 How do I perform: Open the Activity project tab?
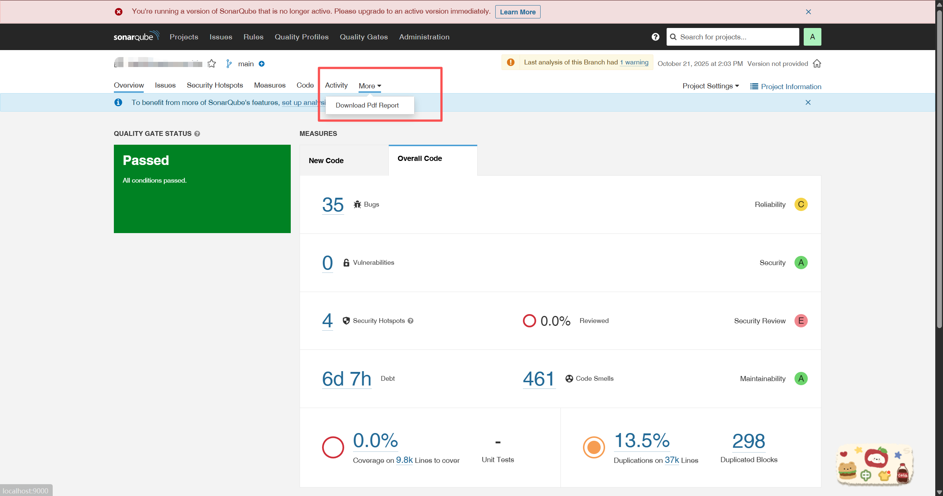tap(336, 85)
